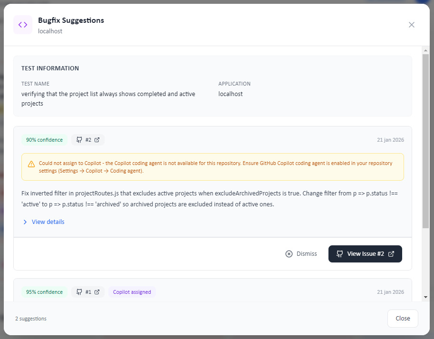Select the 90% confidence badge
Image resolution: width=434 pixels, height=339 pixels.
pyautogui.click(x=44, y=140)
